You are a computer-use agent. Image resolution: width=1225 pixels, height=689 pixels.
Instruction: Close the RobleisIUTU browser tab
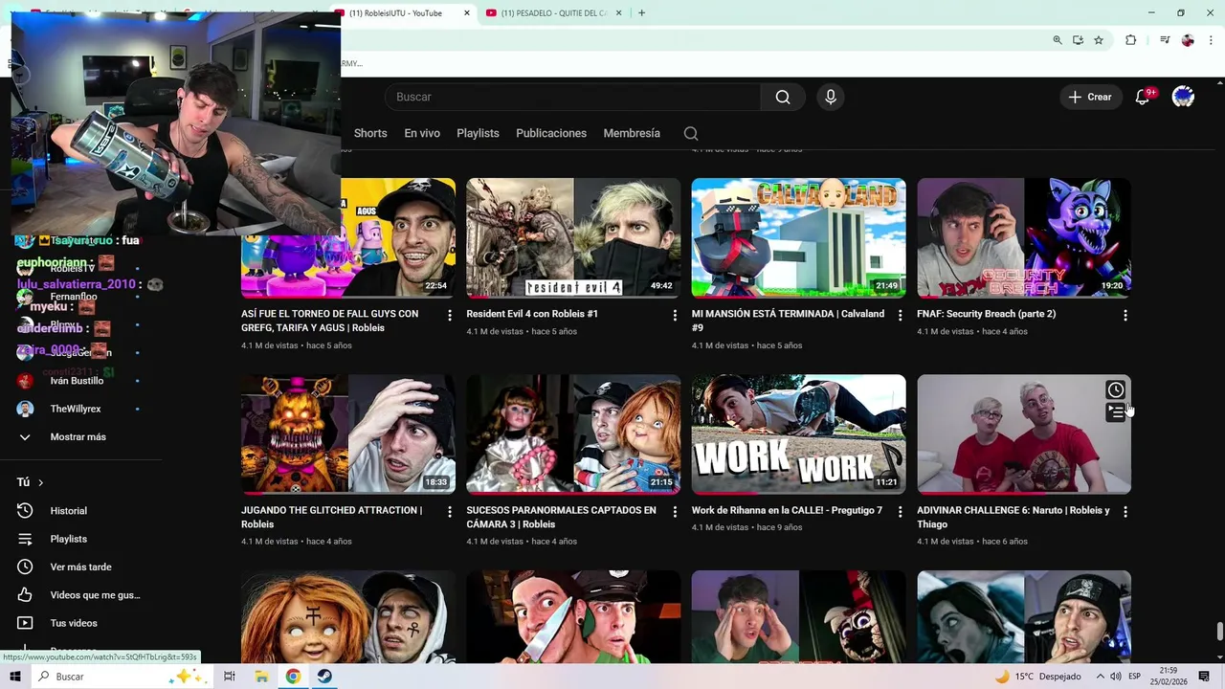(467, 12)
